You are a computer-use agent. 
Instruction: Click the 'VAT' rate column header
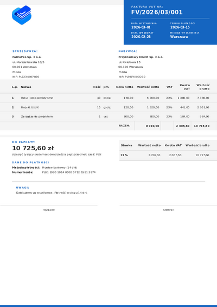(x=169, y=87)
